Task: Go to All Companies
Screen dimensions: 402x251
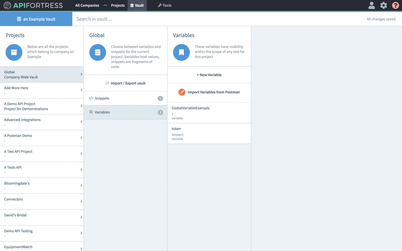Action: pyautogui.click(x=87, y=5)
